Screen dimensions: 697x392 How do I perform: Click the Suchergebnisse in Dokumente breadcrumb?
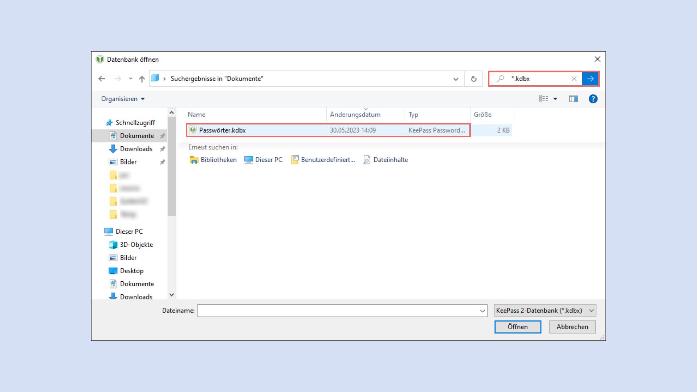click(x=217, y=78)
